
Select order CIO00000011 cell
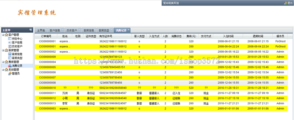pyautogui.click(x=47, y=93)
